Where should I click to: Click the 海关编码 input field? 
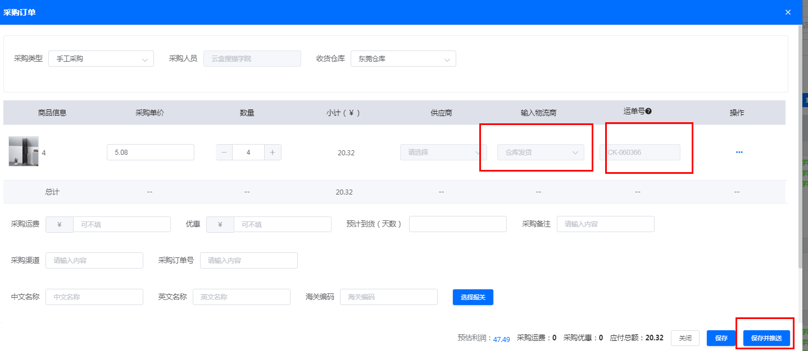click(388, 297)
